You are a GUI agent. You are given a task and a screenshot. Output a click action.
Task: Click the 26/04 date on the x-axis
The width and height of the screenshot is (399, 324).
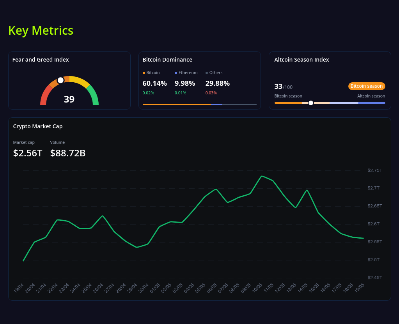(98, 288)
